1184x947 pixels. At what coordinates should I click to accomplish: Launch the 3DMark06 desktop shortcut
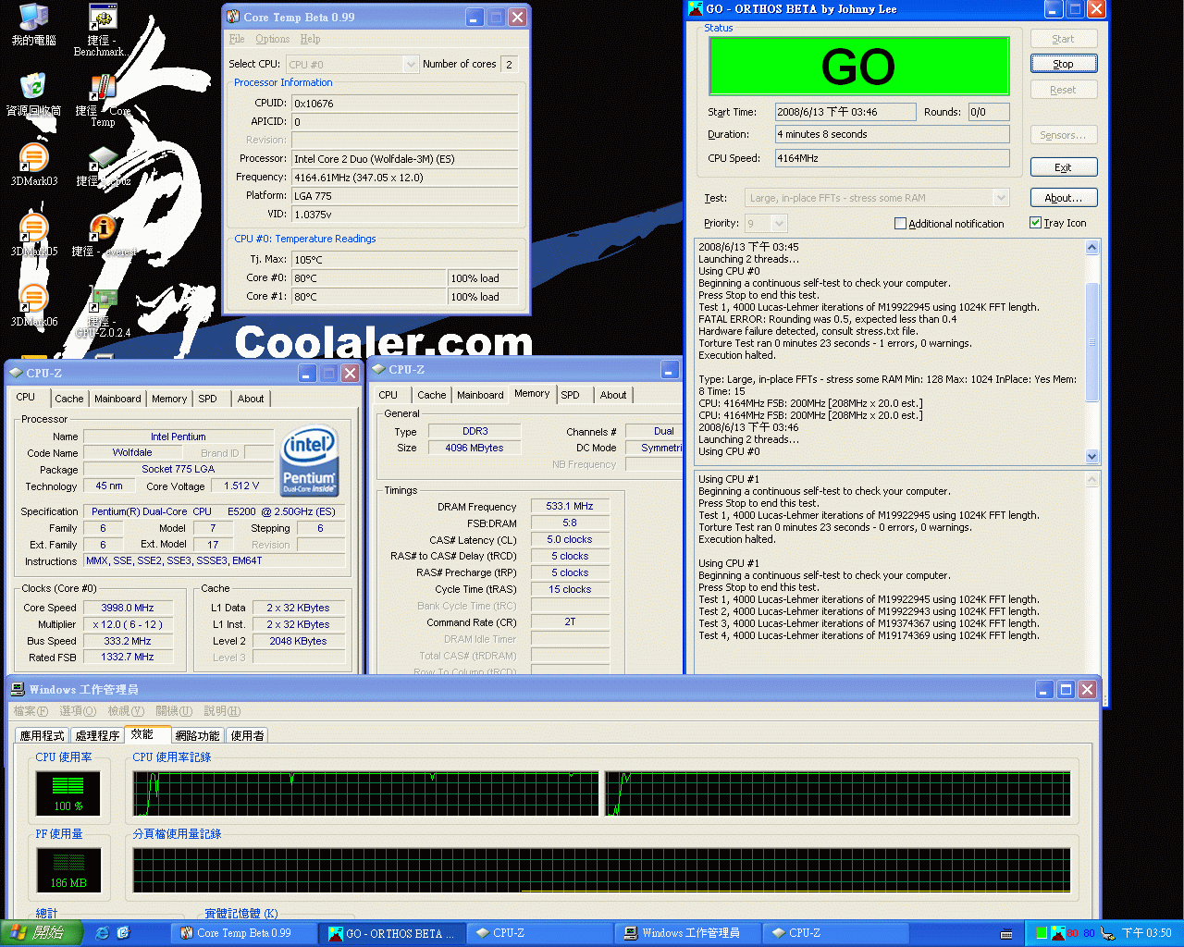click(x=33, y=305)
